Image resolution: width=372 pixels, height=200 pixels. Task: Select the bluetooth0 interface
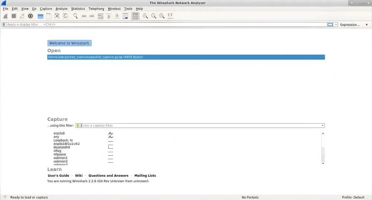point(62,147)
